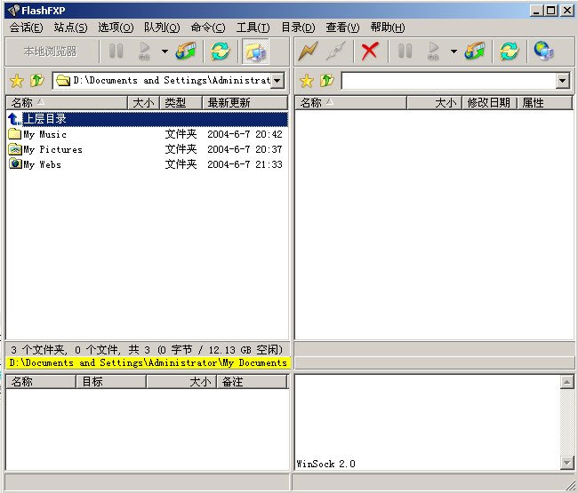
Task: Click queue pane 备注 column header
Action: [252, 382]
